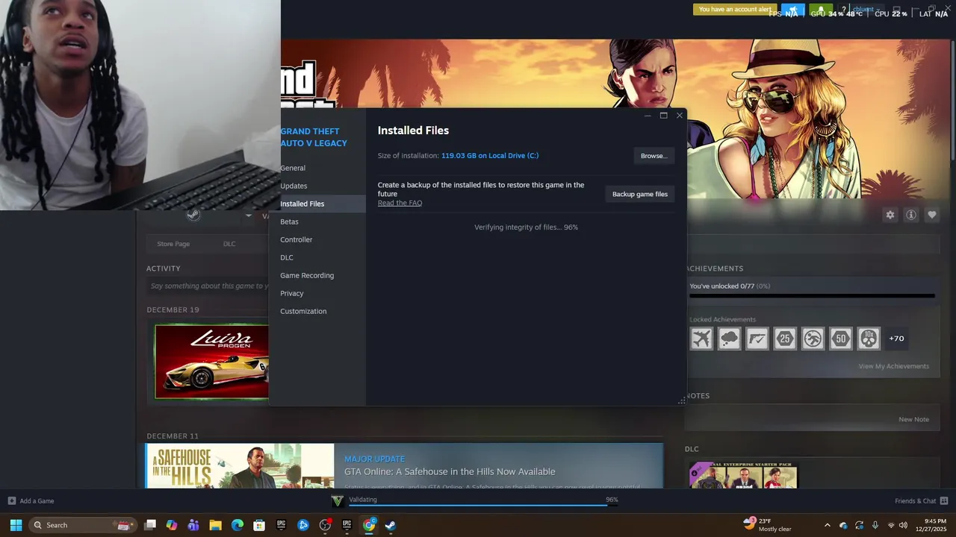956x537 pixels.
Task: Open Copilot from the taskbar
Action: pos(172,525)
